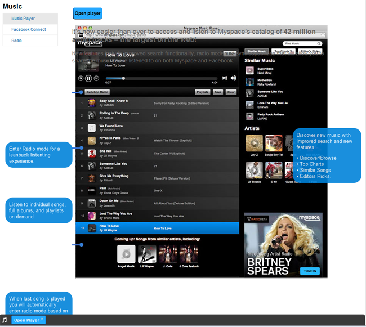
Task: Click the Save playlist button
Action: click(x=218, y=92)
